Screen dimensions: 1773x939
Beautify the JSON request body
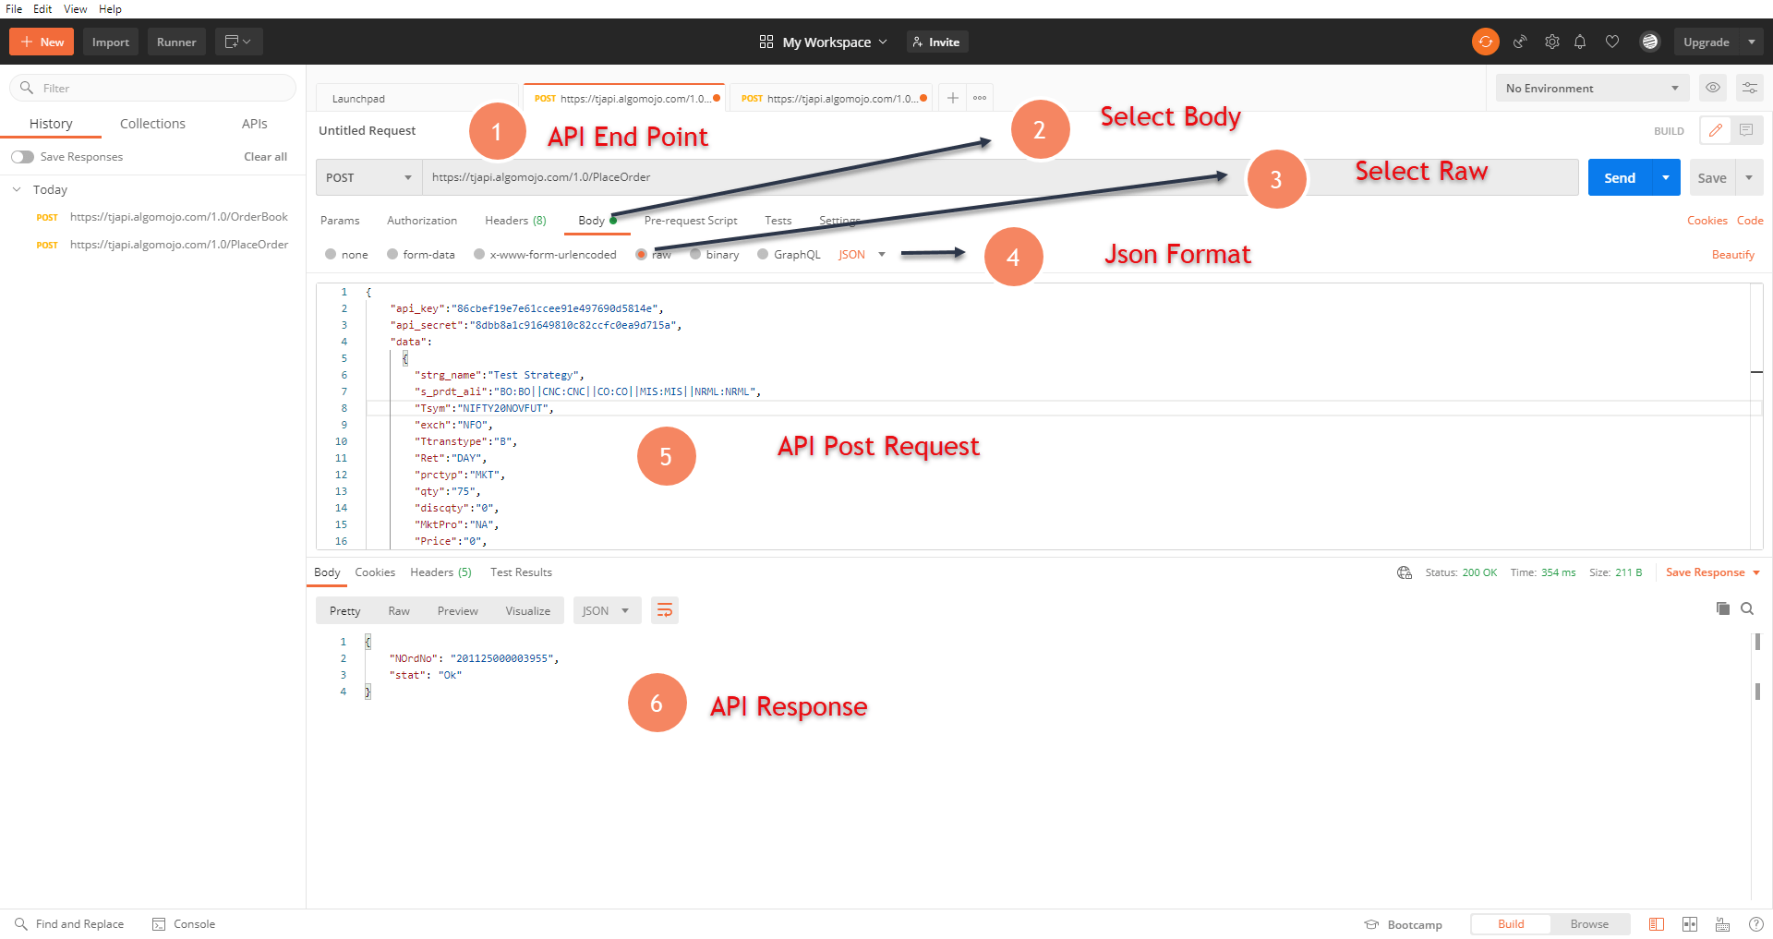tap(1732, 254)
